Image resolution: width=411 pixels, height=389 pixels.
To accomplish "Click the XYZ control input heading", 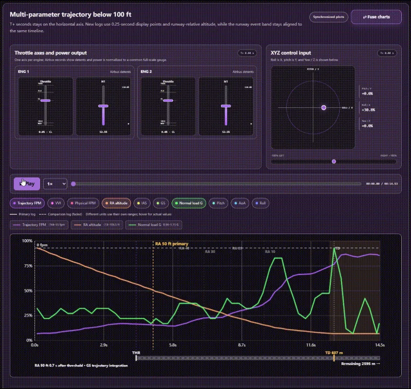I will tap(291, 53).
